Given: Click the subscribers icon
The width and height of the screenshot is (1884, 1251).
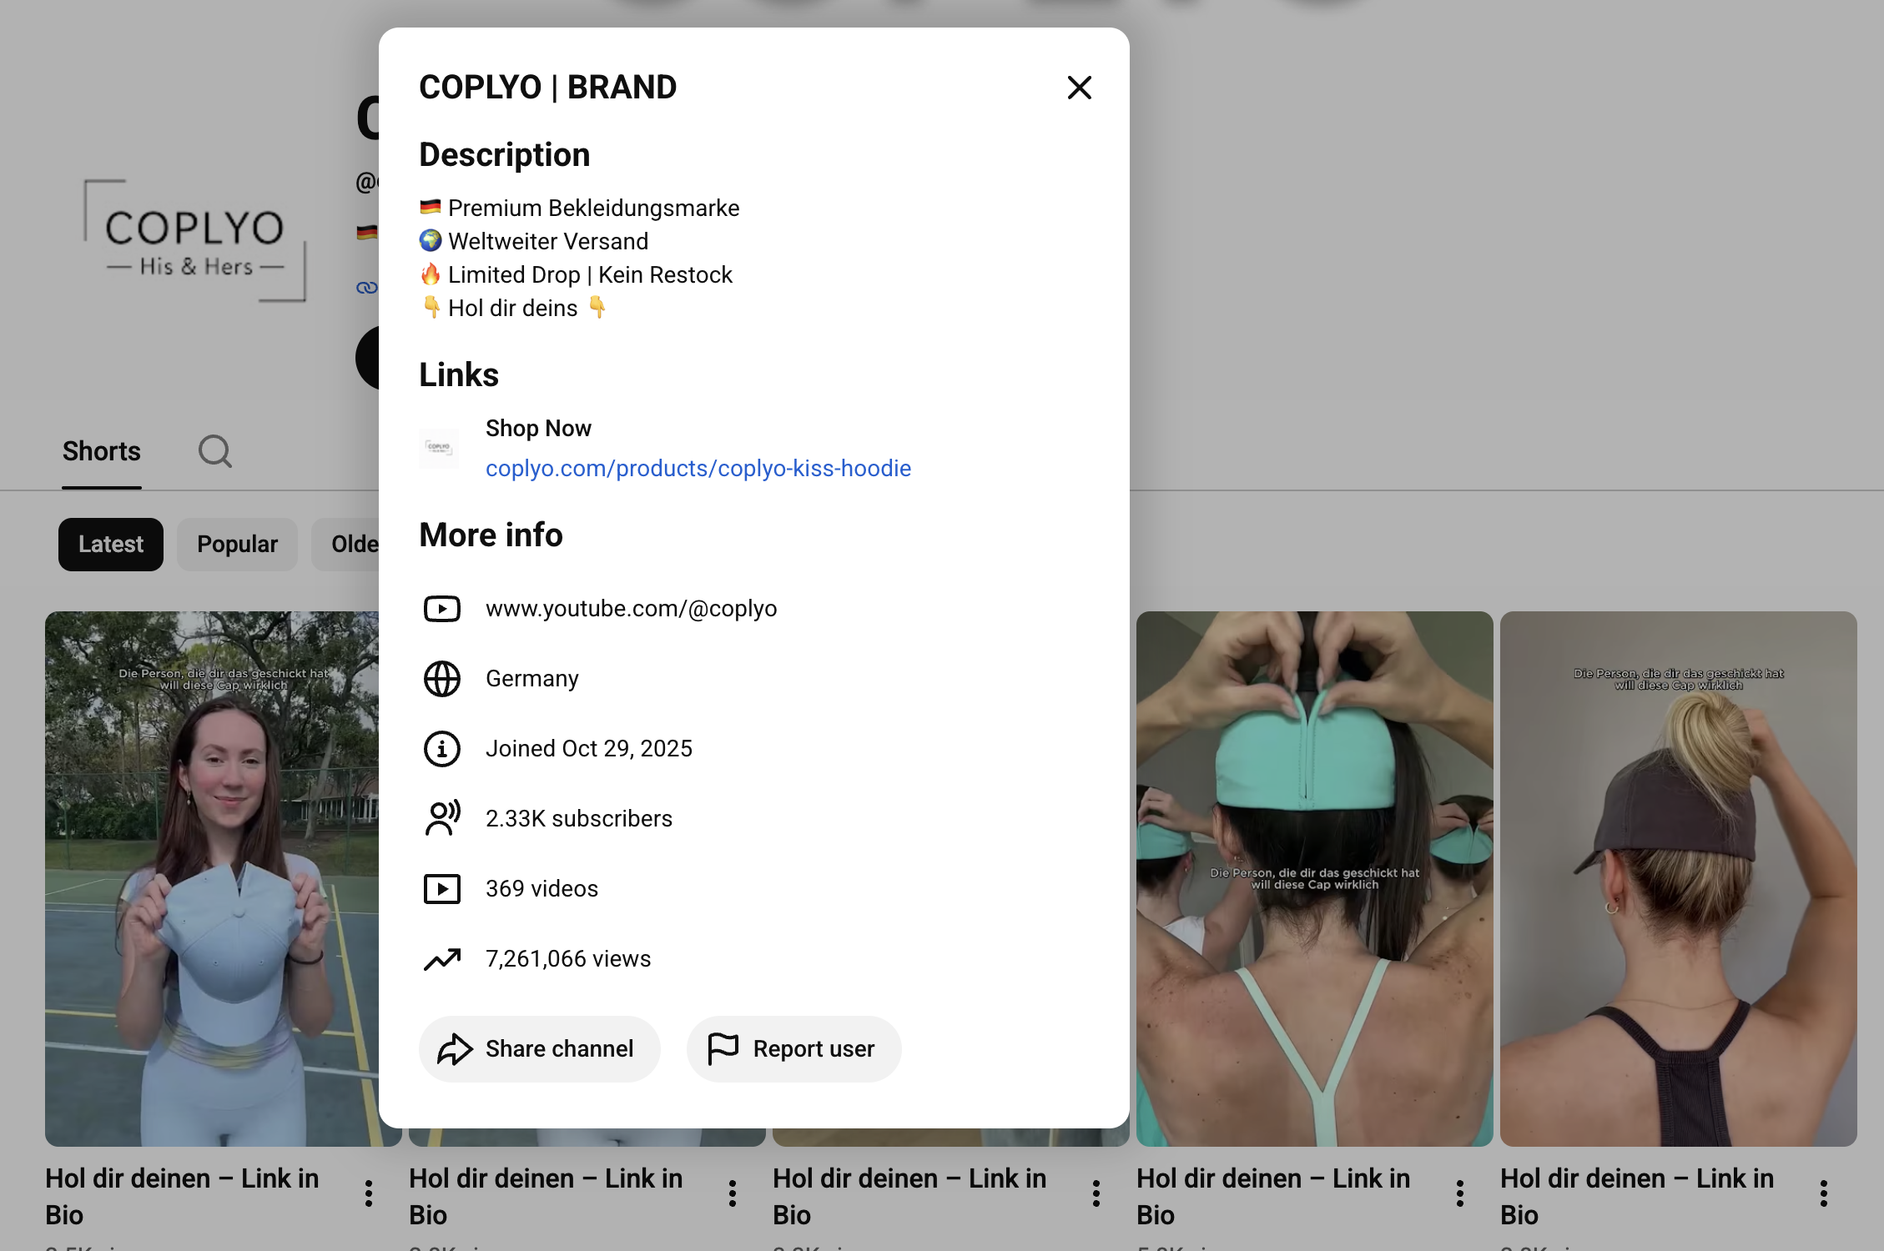Looking at the screenshot, I should point(441,818).
